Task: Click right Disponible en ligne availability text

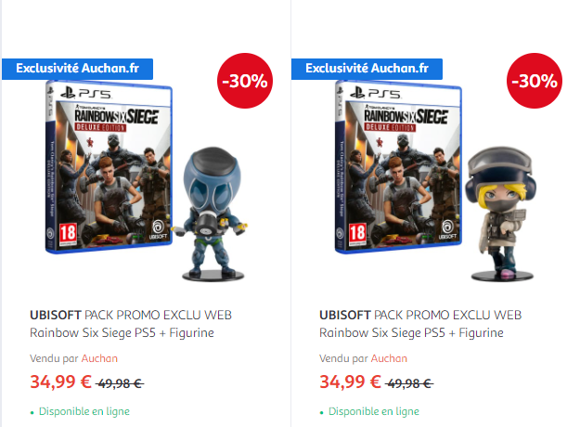Action: point(374,411)
